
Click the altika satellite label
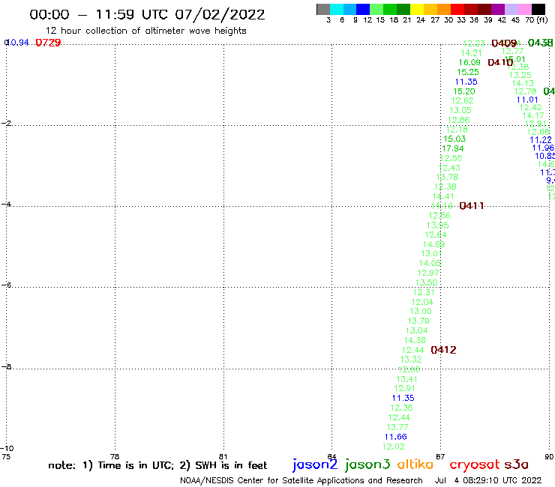415,464
